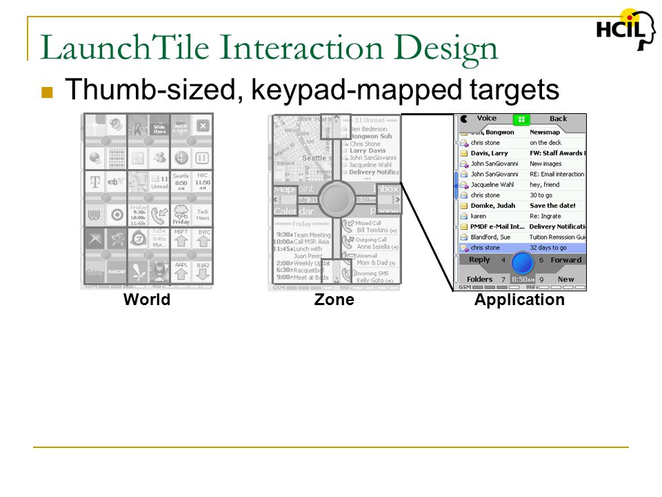Viewport: 662px width, 497px height.
Task: Open John SanGiovanni 'New images' email
Action: coord(523,164)
